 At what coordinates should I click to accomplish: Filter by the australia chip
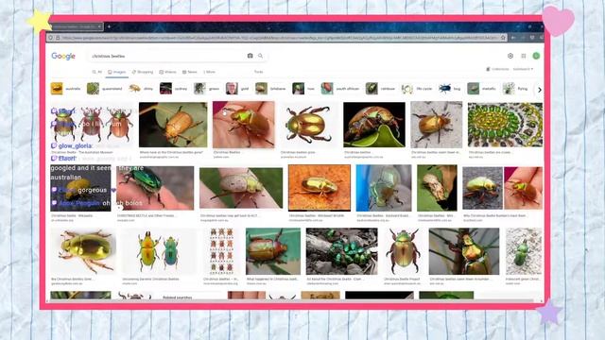[66, 88]
